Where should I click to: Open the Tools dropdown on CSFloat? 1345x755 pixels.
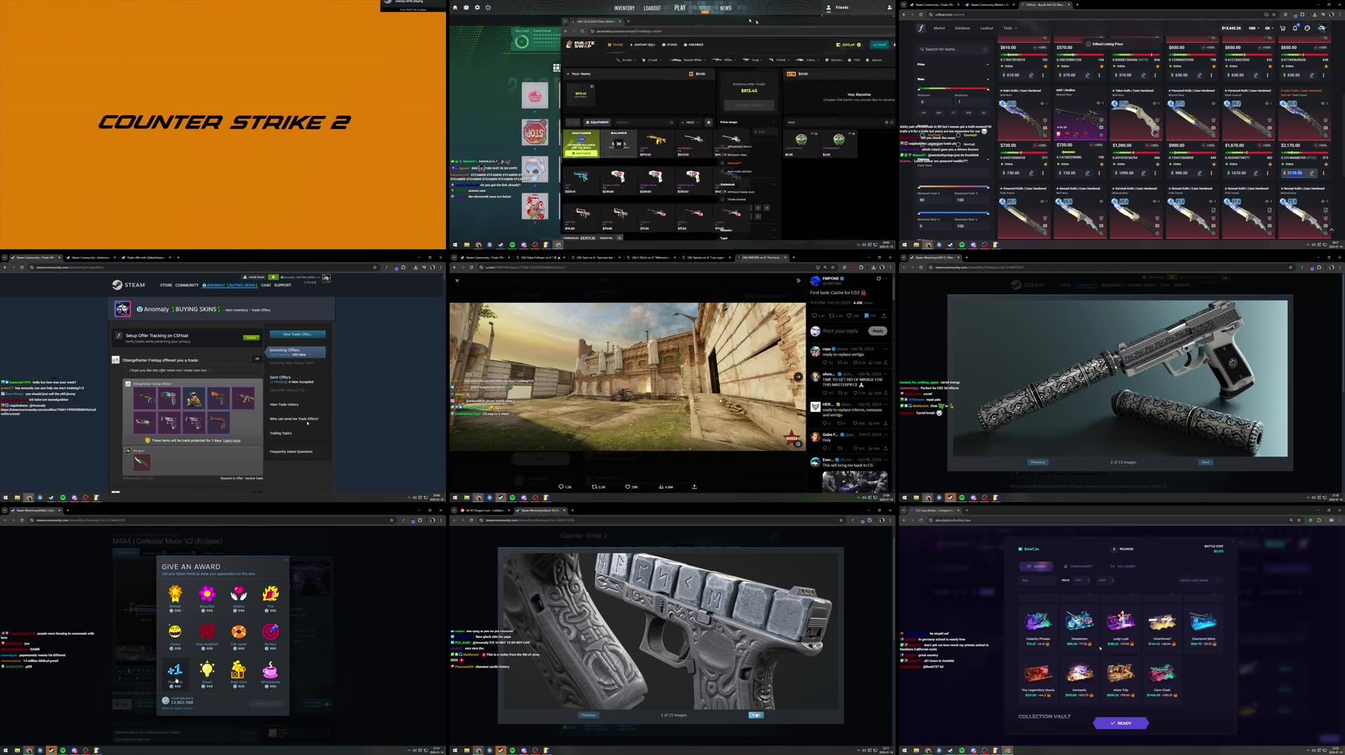[x=1009, y=28]
